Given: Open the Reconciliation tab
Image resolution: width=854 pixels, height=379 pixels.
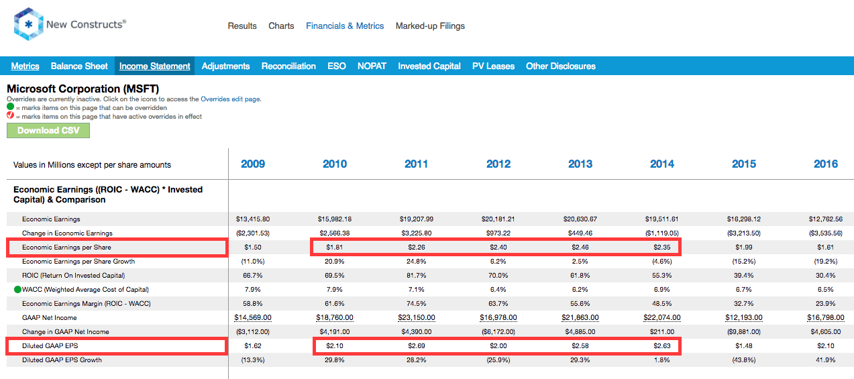Looking at the screenshot, I should (288, 66).
